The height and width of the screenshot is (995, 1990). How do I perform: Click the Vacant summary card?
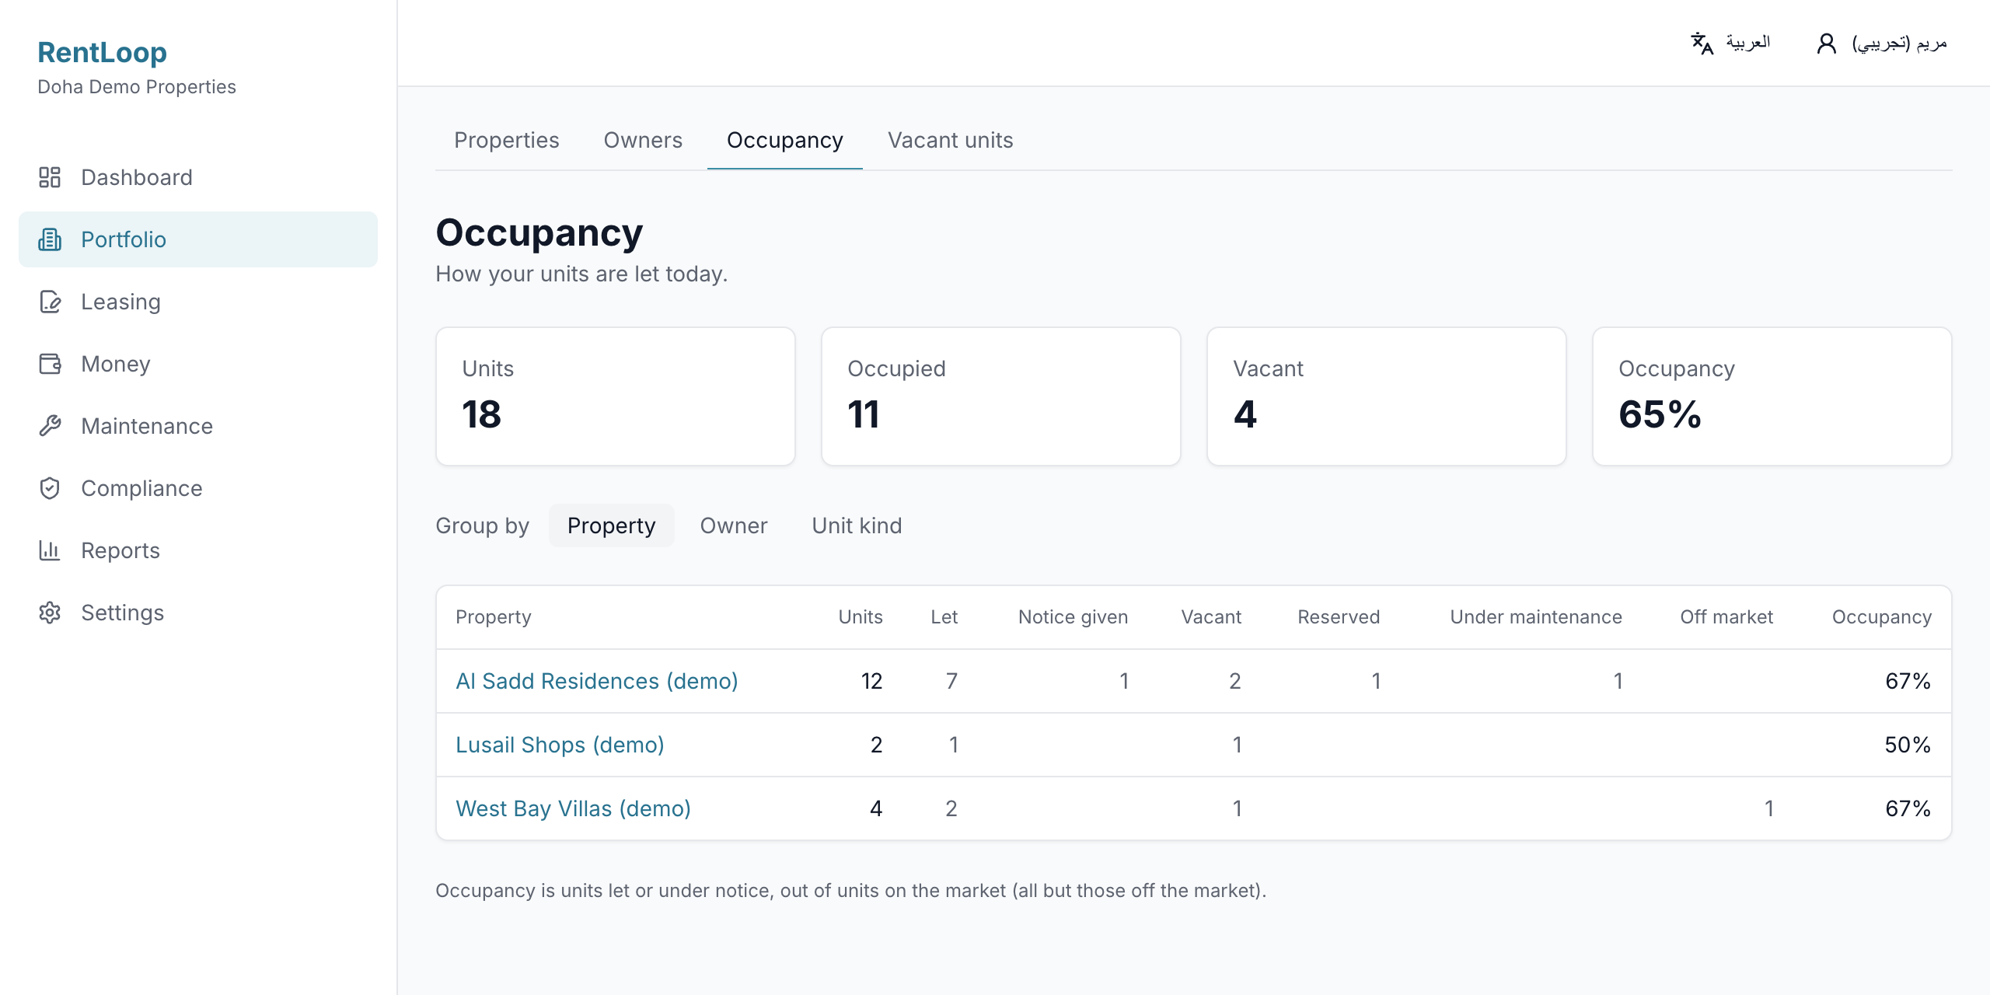tap(1386, 396)
